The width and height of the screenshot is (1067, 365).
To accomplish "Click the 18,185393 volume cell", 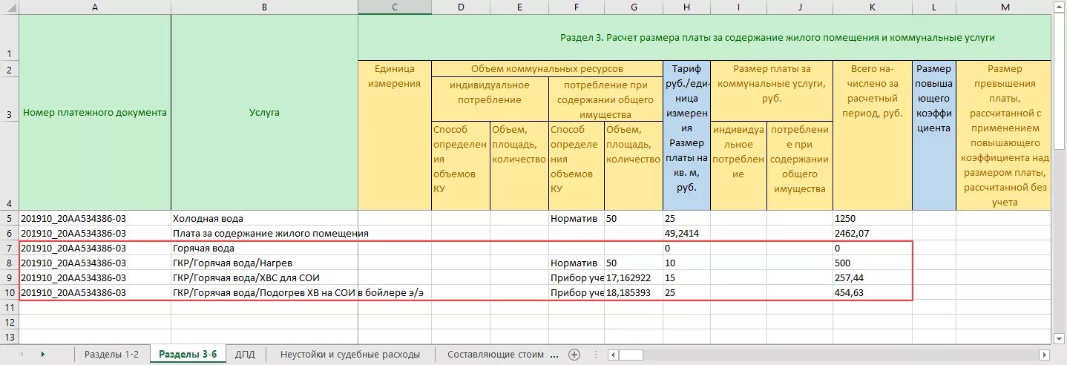I will [634, 292].
